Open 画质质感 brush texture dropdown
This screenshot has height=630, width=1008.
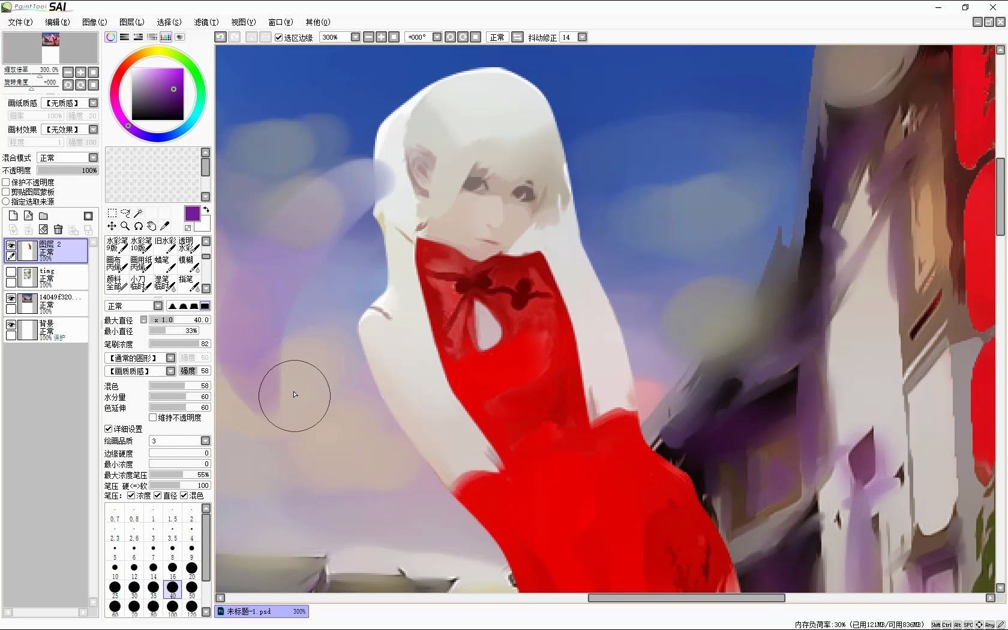171,371
